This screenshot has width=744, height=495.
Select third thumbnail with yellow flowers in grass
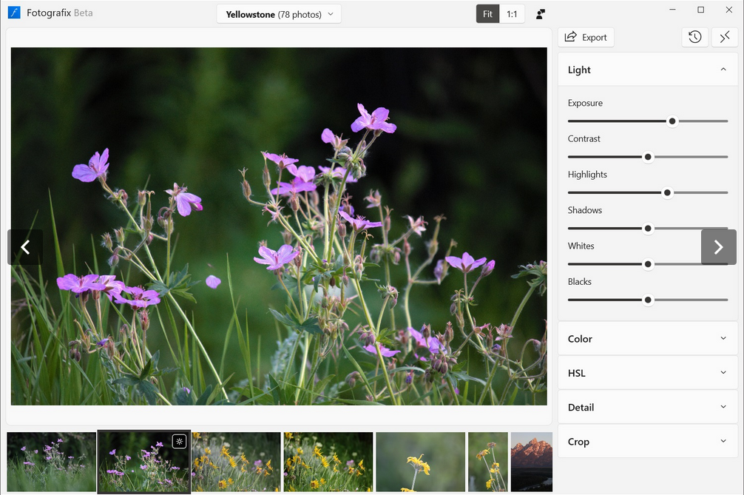tap(236, 462)
